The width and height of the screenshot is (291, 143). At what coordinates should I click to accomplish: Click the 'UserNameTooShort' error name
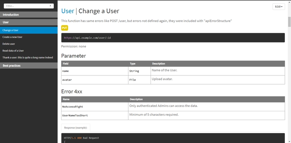coord(75,115)
